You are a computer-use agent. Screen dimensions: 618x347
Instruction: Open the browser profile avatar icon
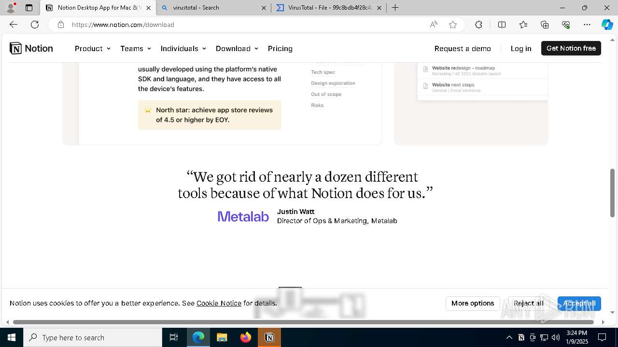pos(11,8)
